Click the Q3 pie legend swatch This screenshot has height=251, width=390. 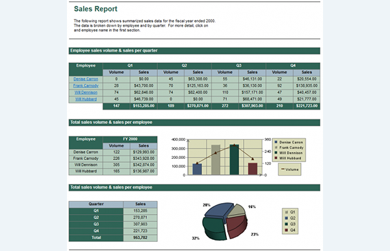point(286,224)
